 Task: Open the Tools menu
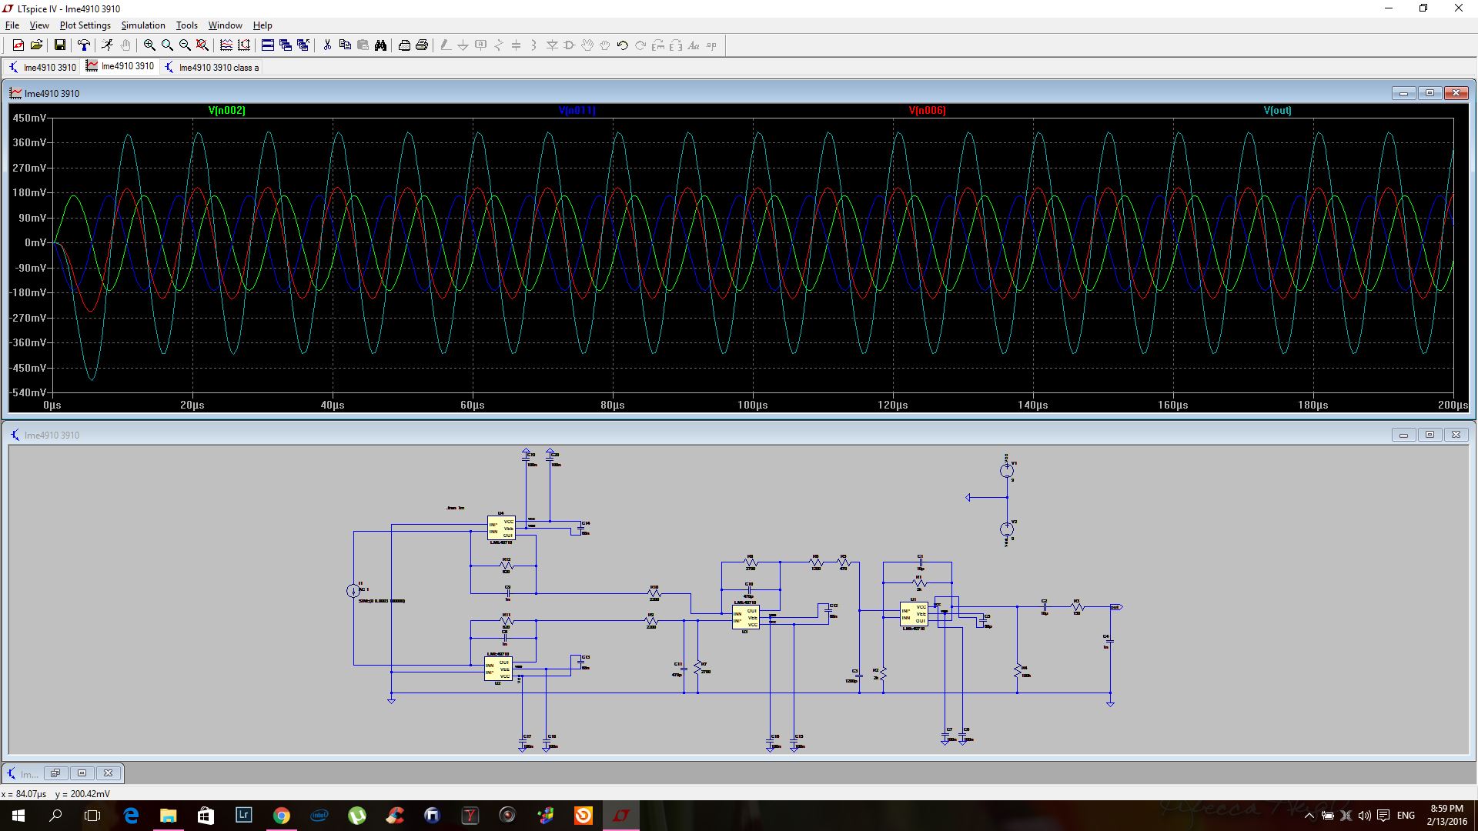pyautogui.click(x=187, y=25)
